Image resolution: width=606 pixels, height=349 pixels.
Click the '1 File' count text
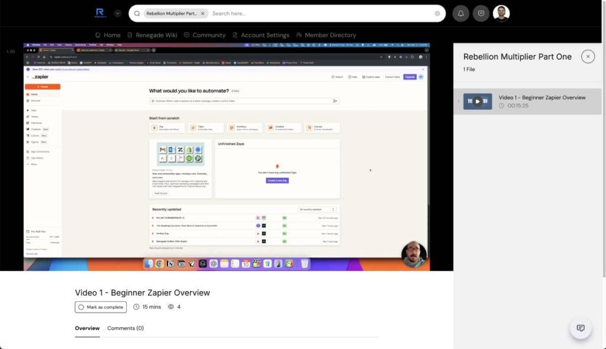pyautogui.click(x=469, y=70)
